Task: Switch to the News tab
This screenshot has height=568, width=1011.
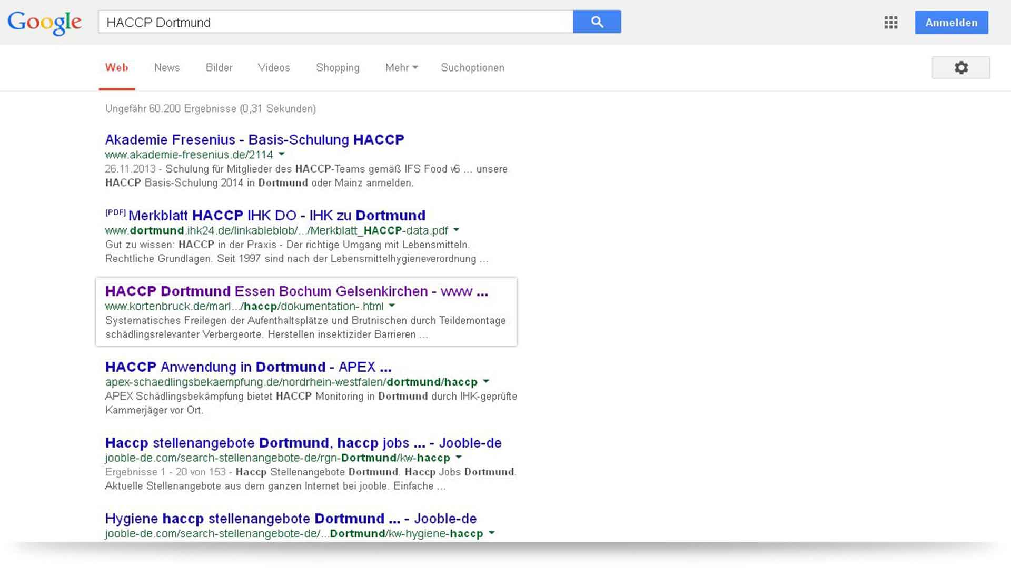Action: click(x=167, y=67)
